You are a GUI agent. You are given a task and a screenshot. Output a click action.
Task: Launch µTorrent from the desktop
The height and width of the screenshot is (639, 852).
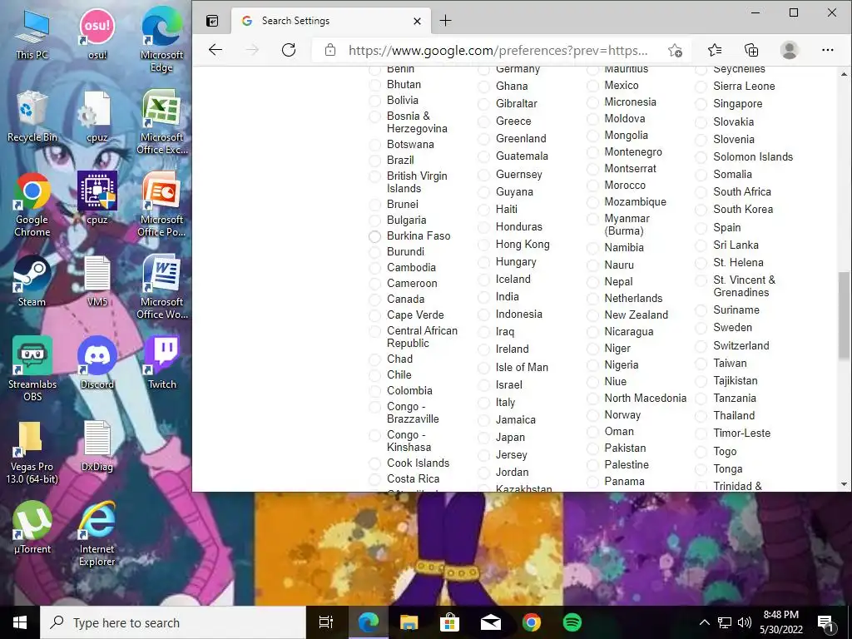(x=32, y=528)
